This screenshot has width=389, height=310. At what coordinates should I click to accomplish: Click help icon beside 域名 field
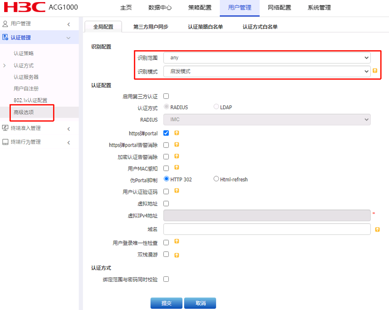(377, 229)
